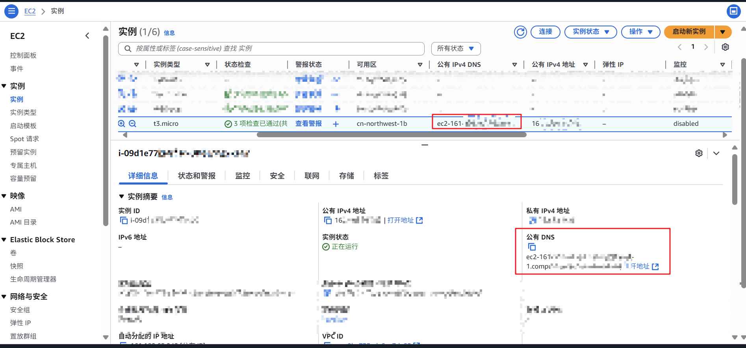Click the top-right side panel icon

click(x=733, y=11)
